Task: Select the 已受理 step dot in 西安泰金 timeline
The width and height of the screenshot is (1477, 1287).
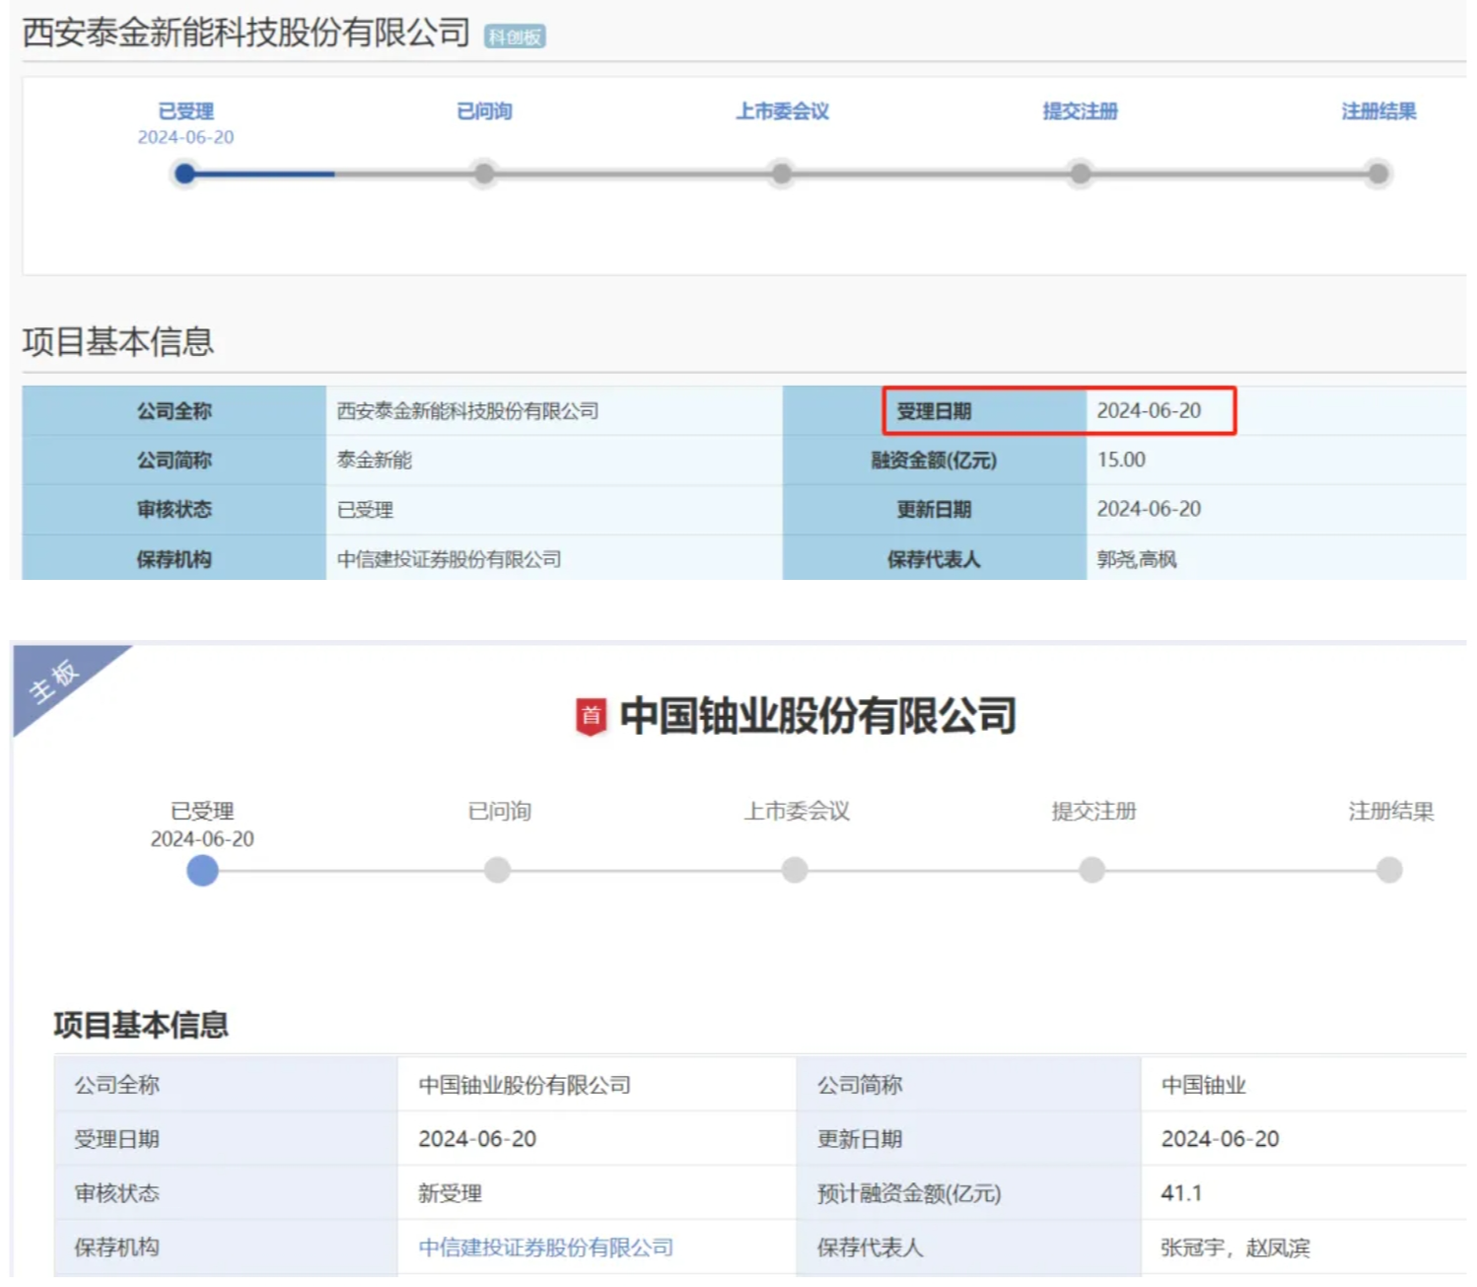Action: point(184,174)
